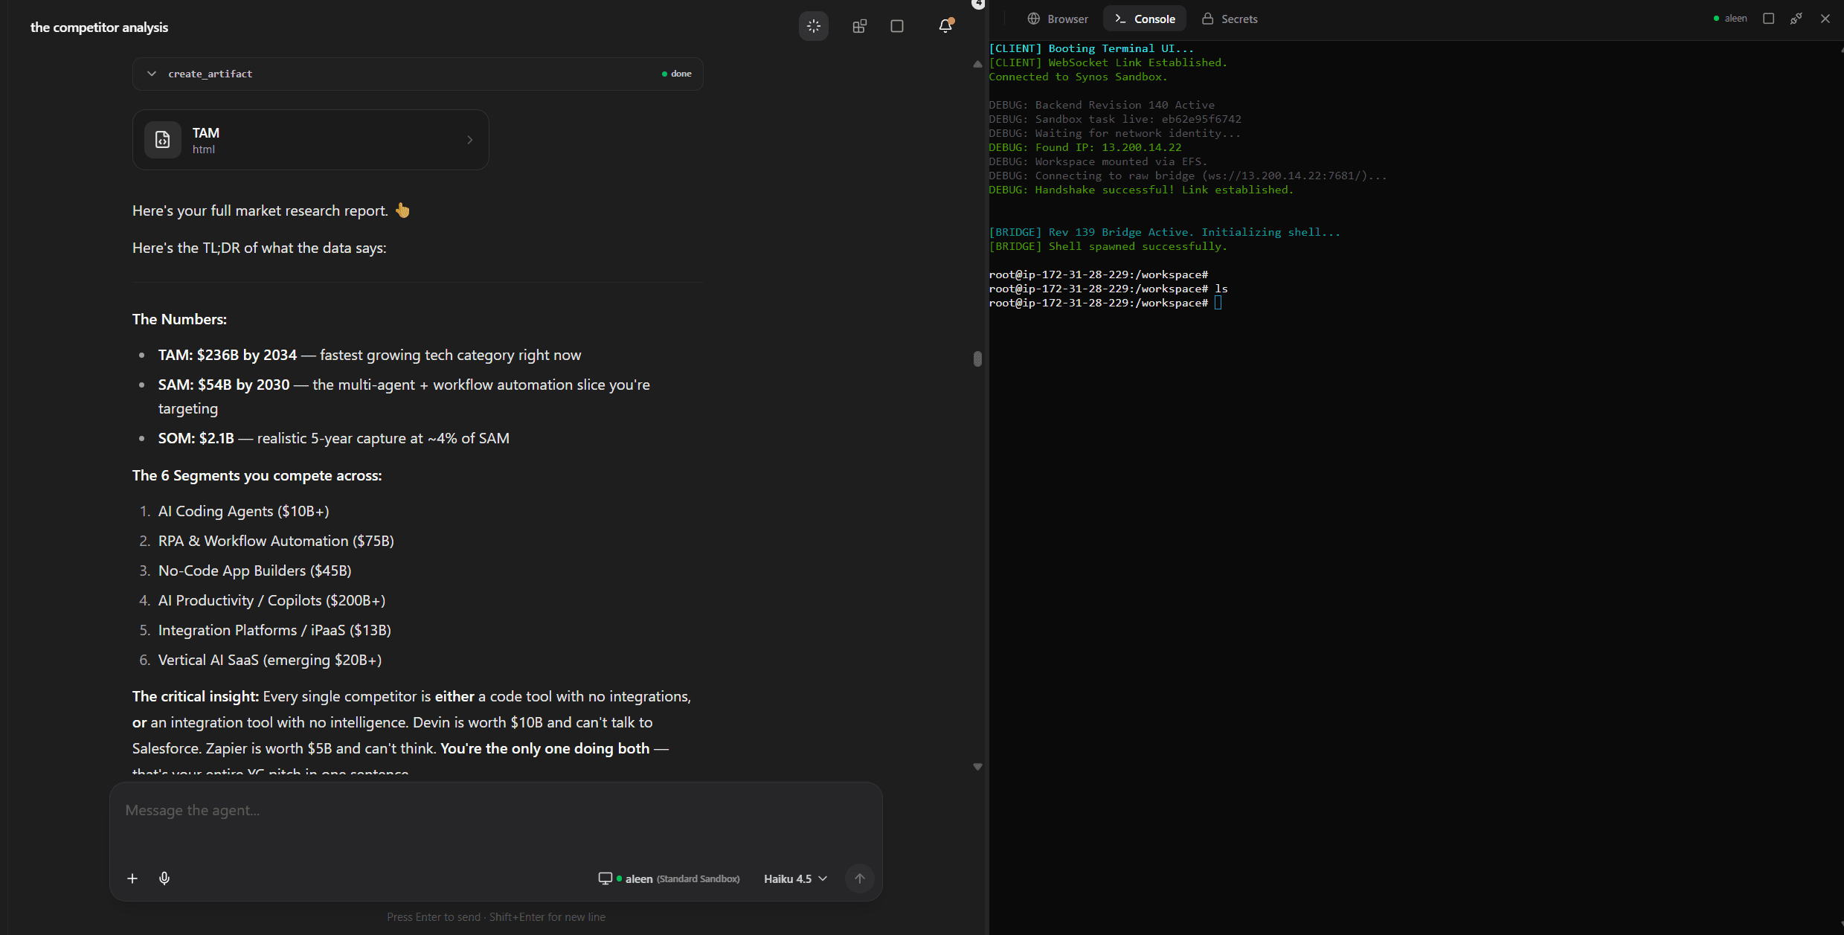The height and width of the screenshot is (935, 1844).
Task: Click the square panel icon beside the bell
Action: (897, 26)
